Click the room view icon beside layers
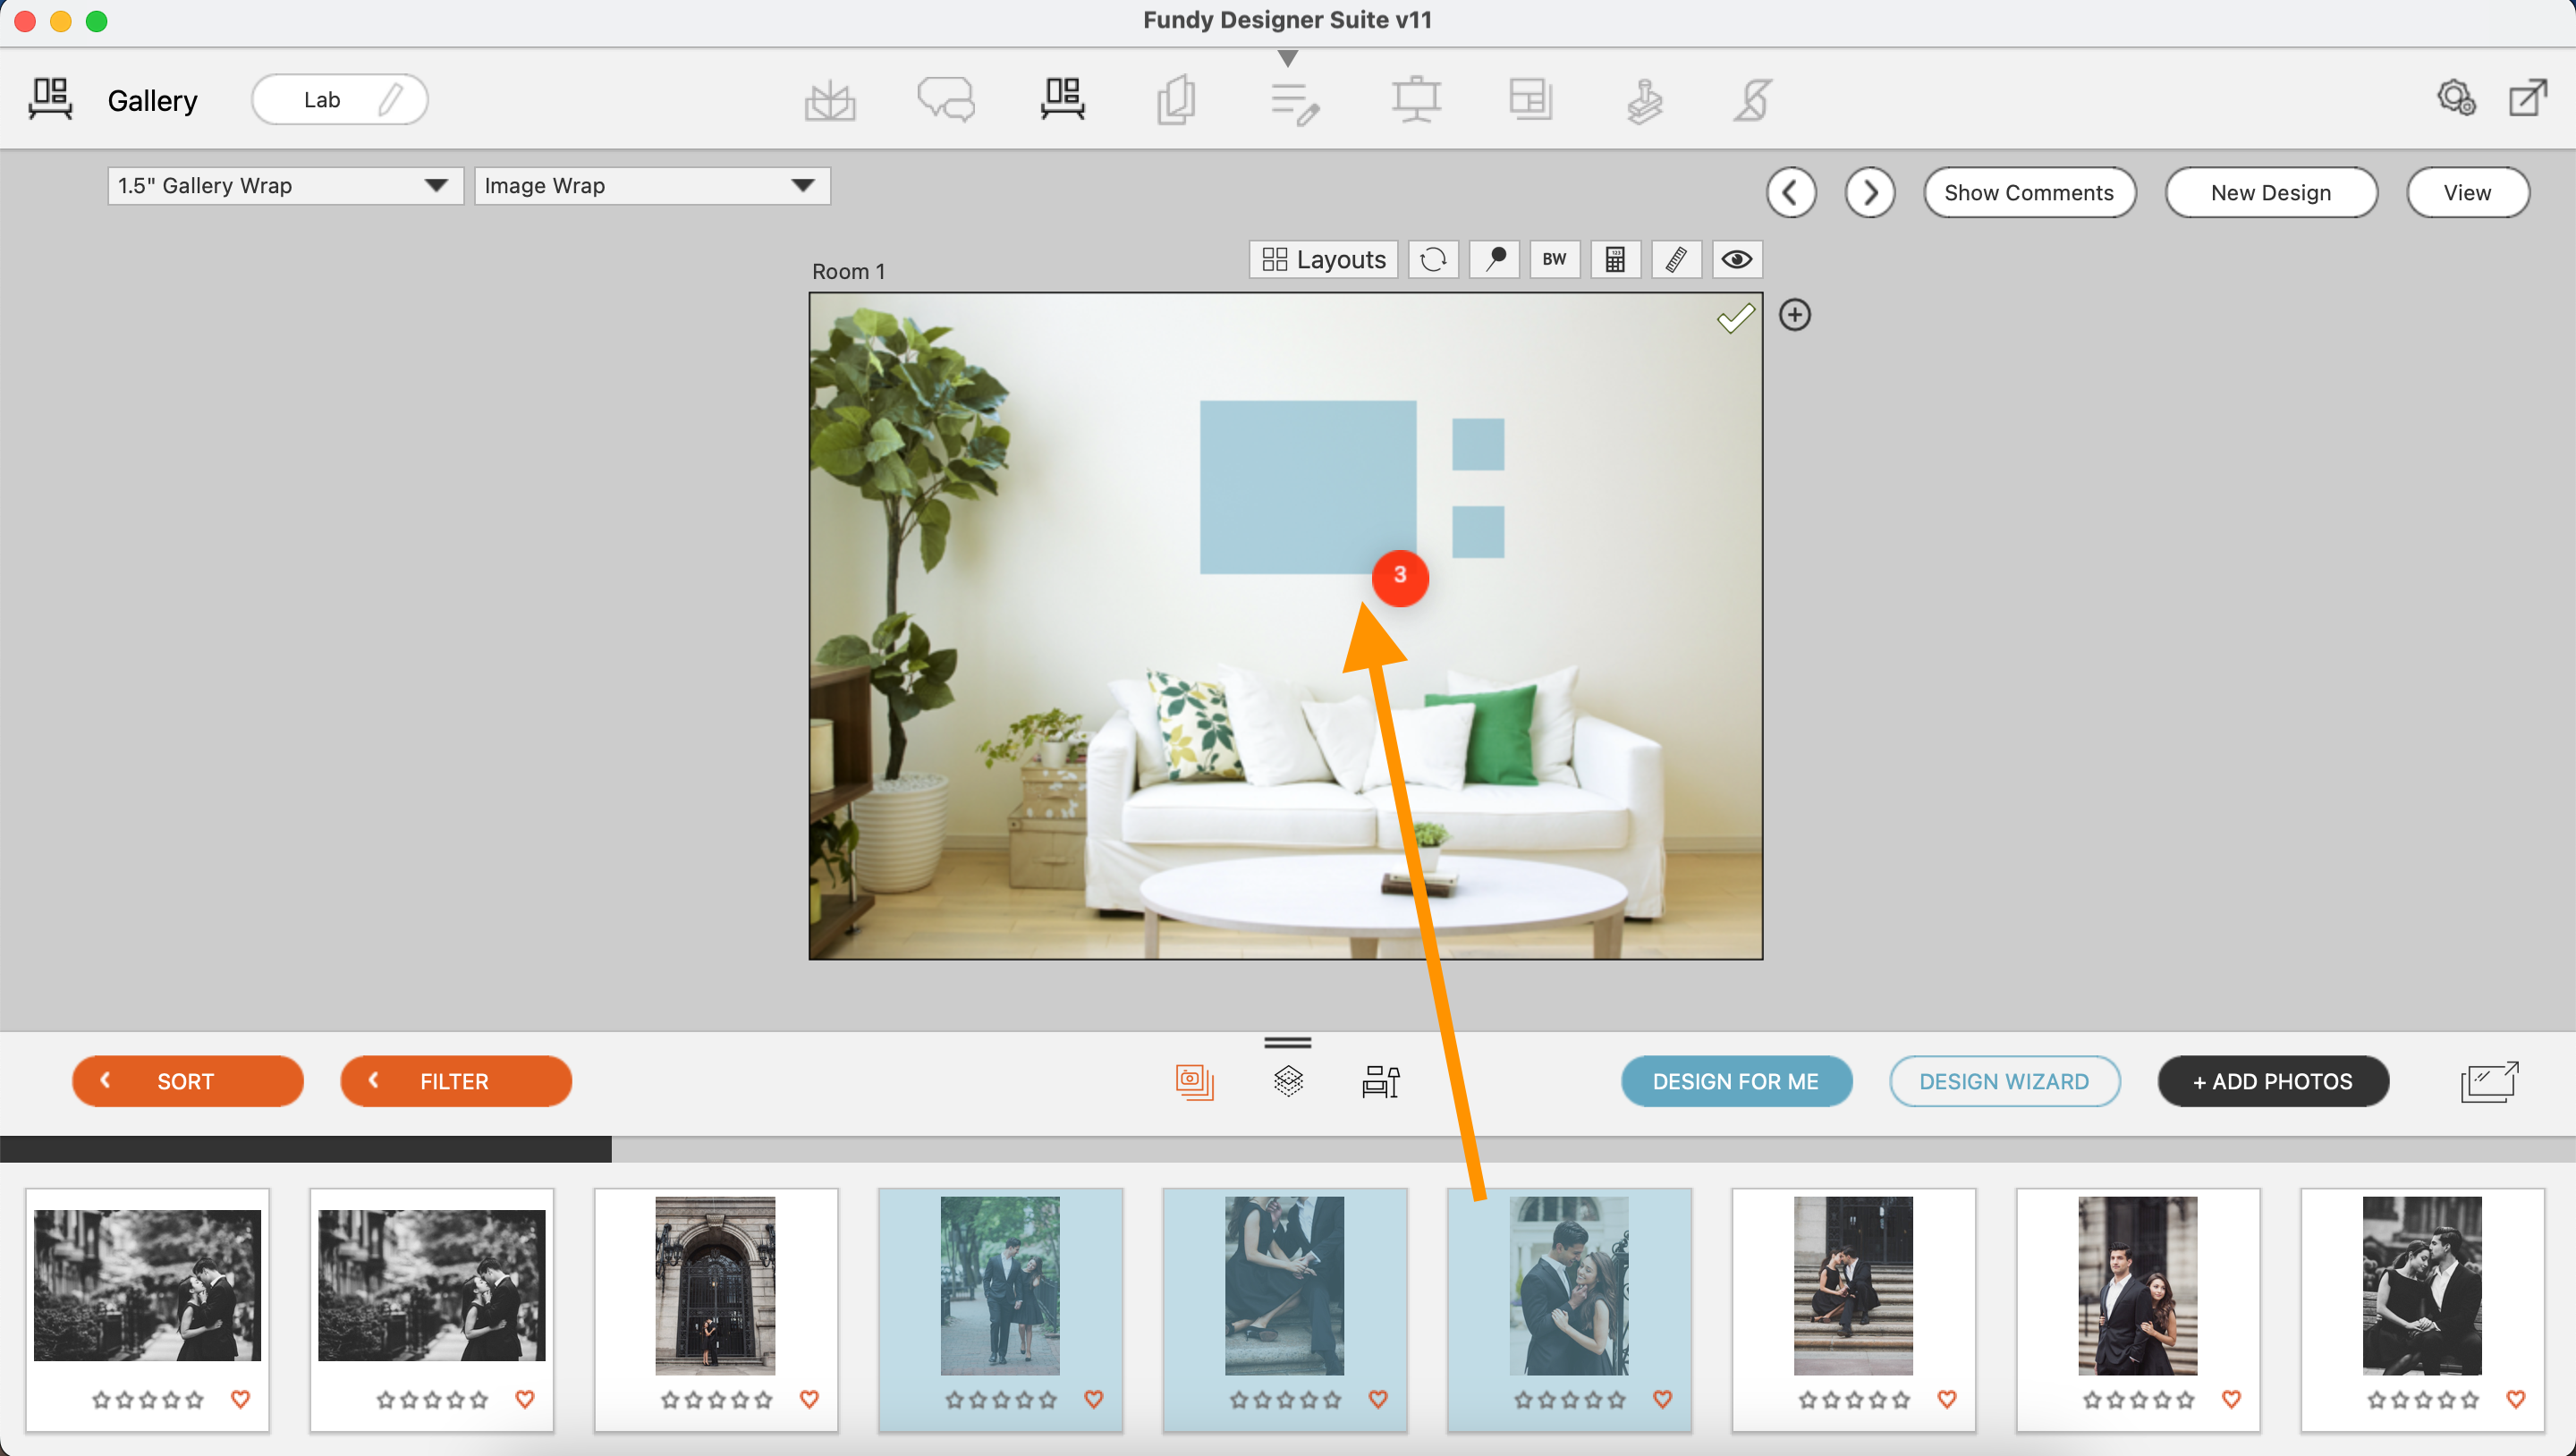Image resolution: width=2576 pixels, height=1456 pixels. [1380, 1081]
